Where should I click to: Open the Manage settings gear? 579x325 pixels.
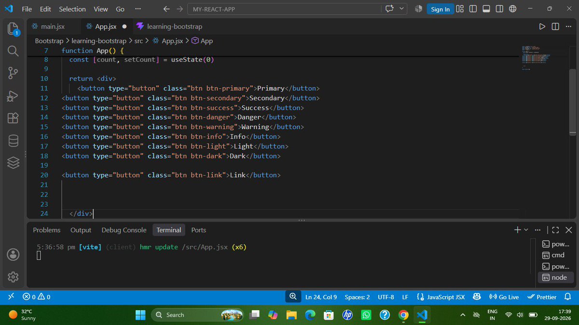point(13,277)
